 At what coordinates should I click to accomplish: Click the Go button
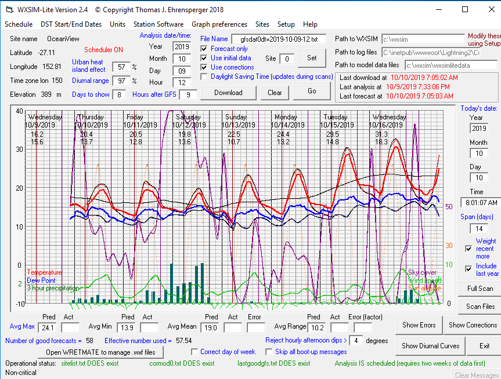pos(312,91)
